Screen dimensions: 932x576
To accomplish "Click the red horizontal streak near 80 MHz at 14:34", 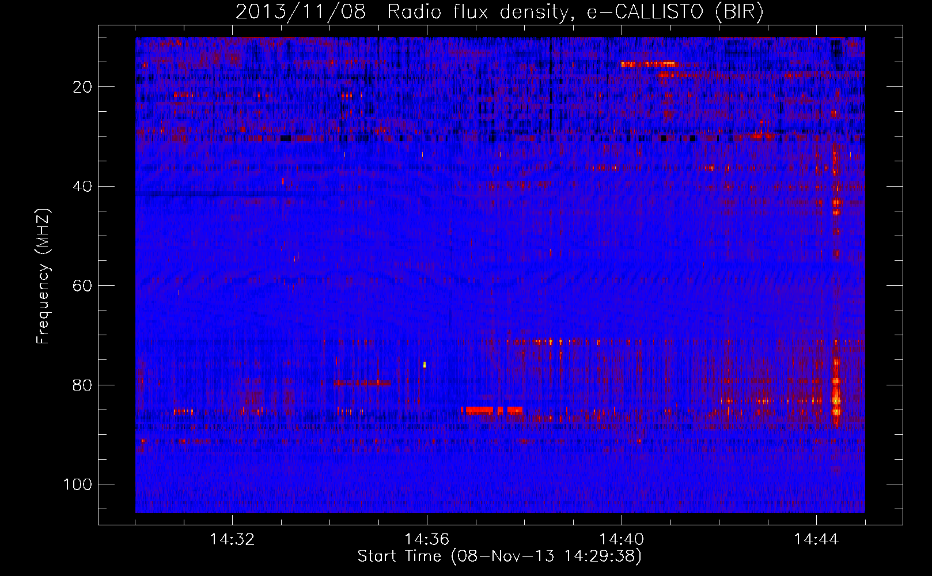I will tap(362, 382).
